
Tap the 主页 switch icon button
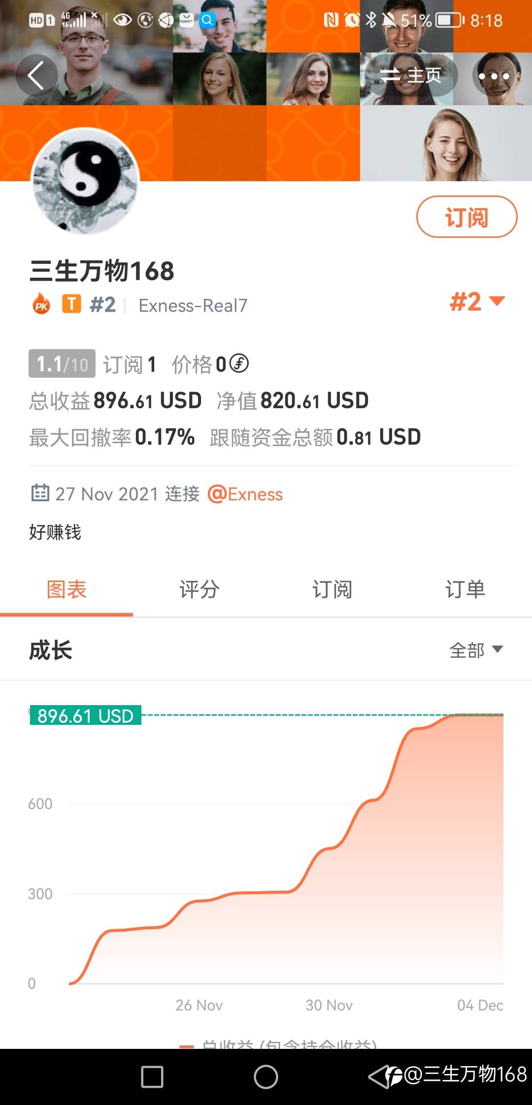pos(411,75)
